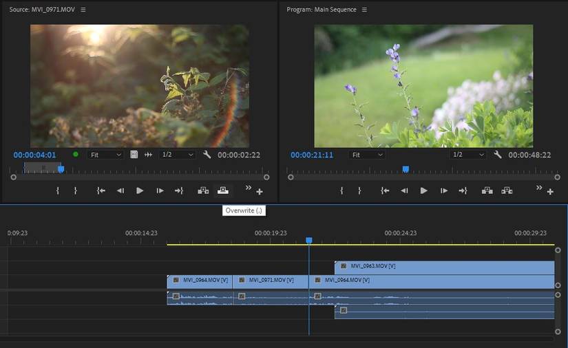
Task: Click the Program duration 00:00:48:22
Action: click(x=529, y=155)
